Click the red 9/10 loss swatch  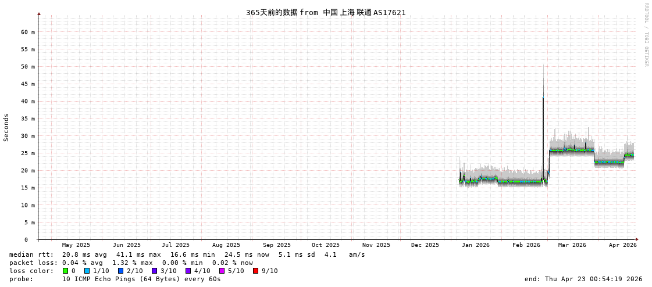pos(255,271)
